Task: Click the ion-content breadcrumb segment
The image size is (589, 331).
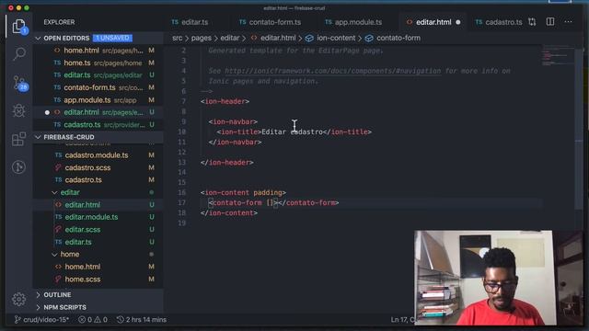Action: tap(336, 38)
